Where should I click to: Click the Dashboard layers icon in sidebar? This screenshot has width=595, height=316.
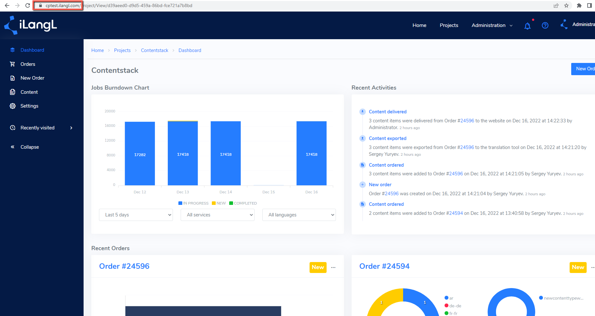(x=13, y=50)
